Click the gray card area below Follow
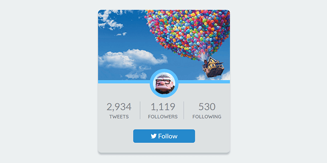This screenshot has height=163, width=327. (164, 148)
